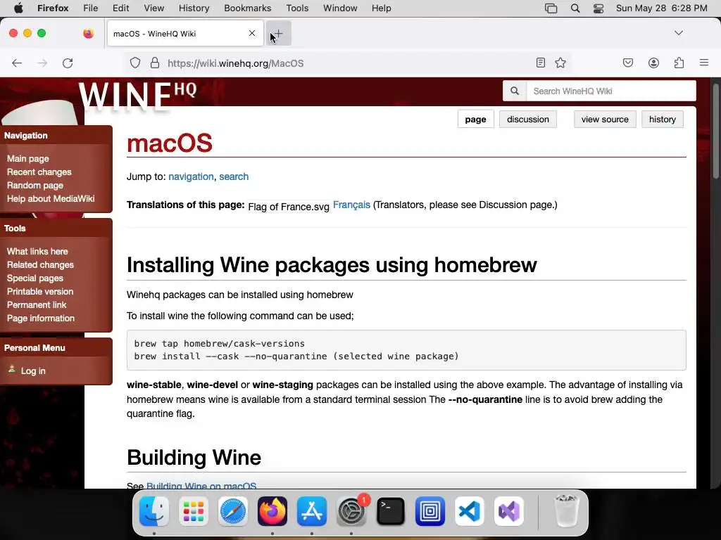Follow the 'navigation' jump link
Viewport: 721px width, 540px height.
191,176
